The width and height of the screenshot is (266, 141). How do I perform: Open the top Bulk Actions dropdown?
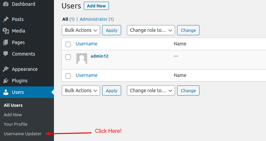pos(81,30)
